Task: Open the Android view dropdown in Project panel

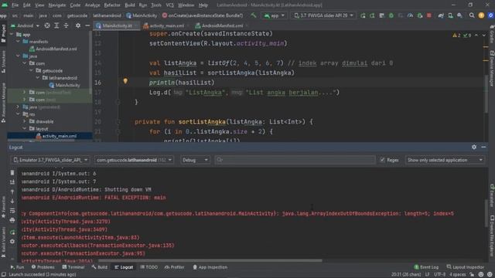Action: 25,25
